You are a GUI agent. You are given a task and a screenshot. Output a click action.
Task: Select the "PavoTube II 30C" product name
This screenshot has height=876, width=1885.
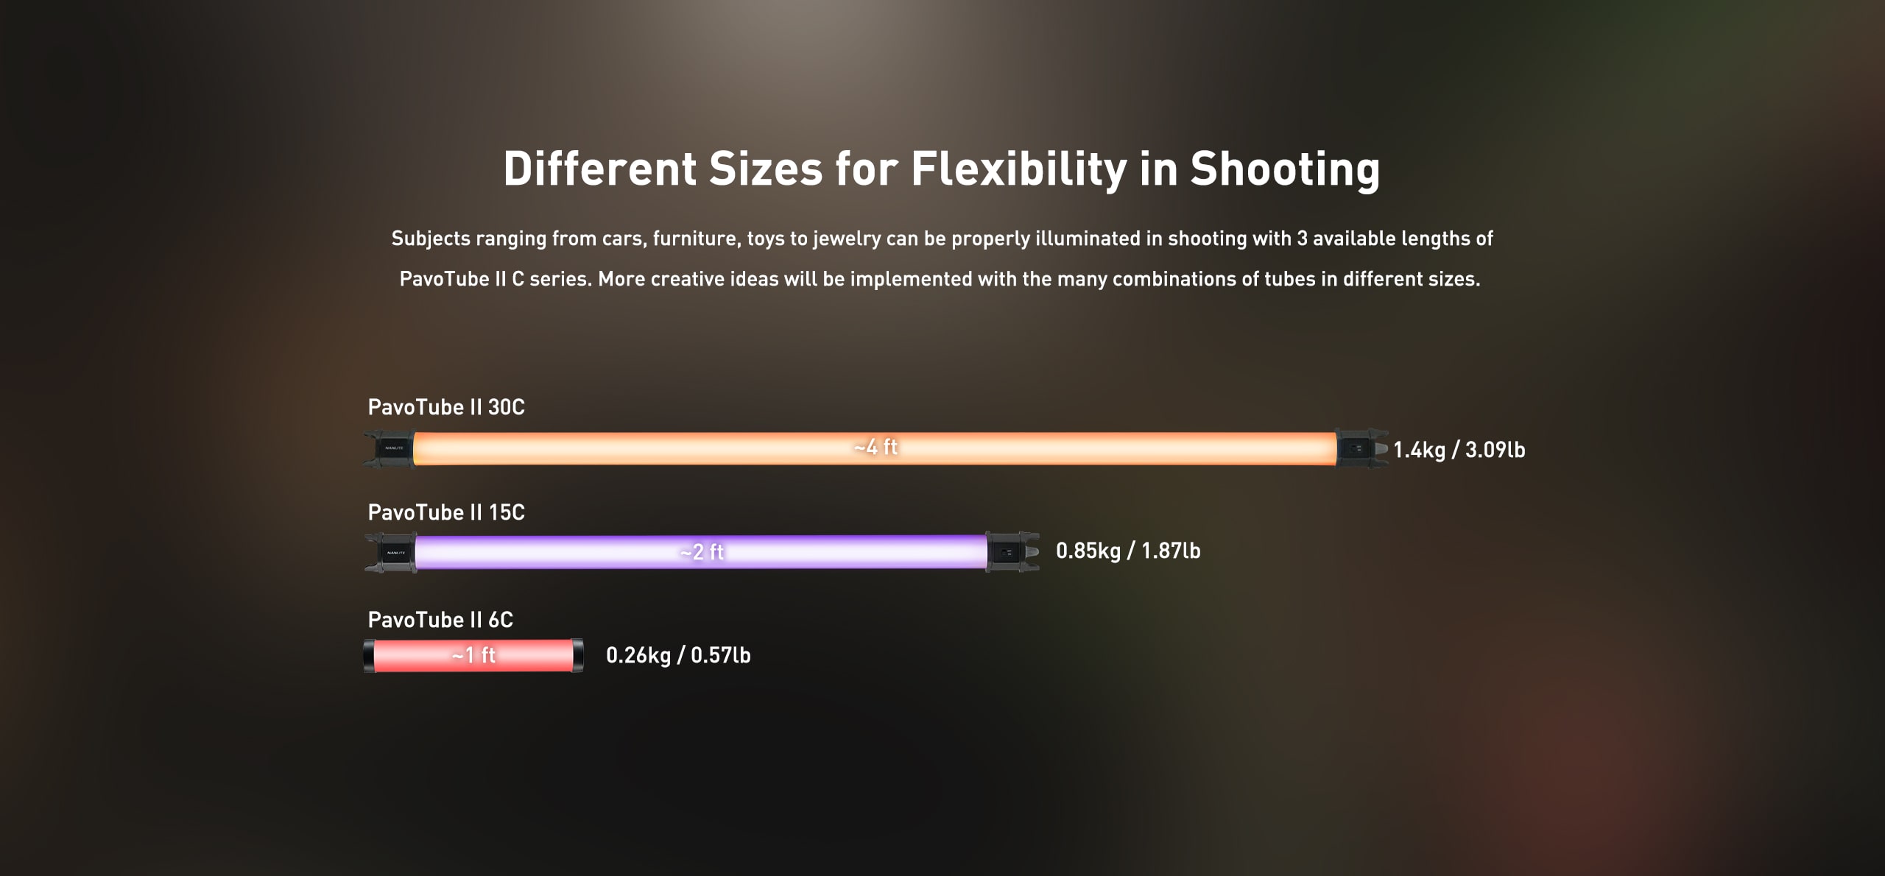[446, 407]
